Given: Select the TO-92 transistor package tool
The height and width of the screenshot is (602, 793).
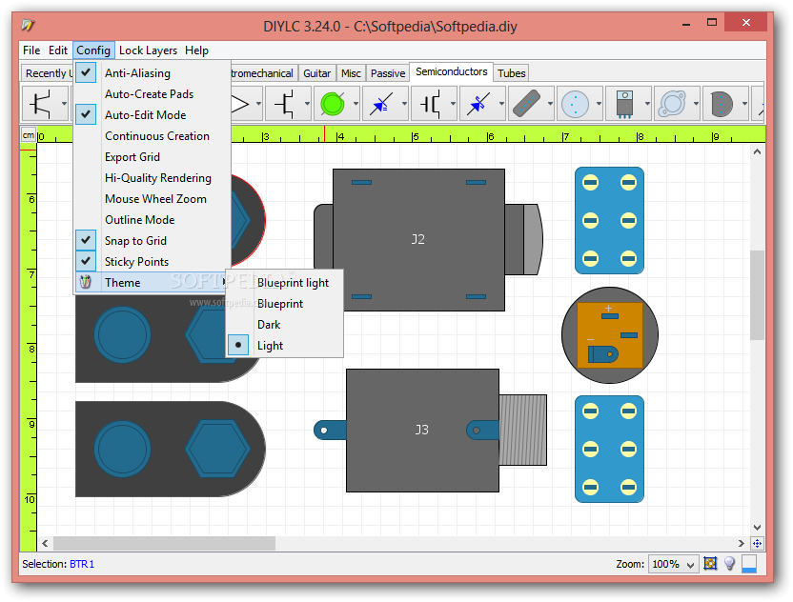Looking at the screenshot, I should pyautogui.click(x=721, y=104).
